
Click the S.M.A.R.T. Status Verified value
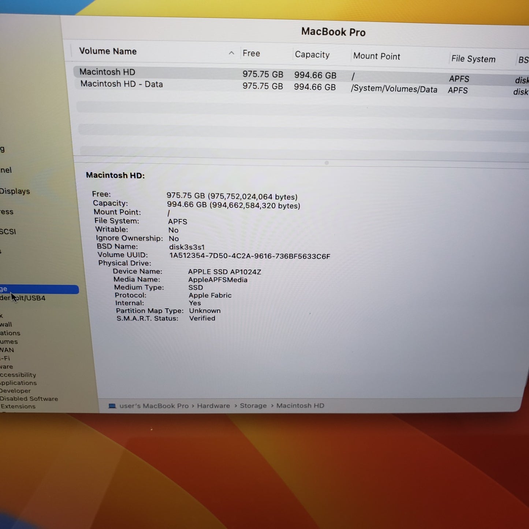point(202,318)
